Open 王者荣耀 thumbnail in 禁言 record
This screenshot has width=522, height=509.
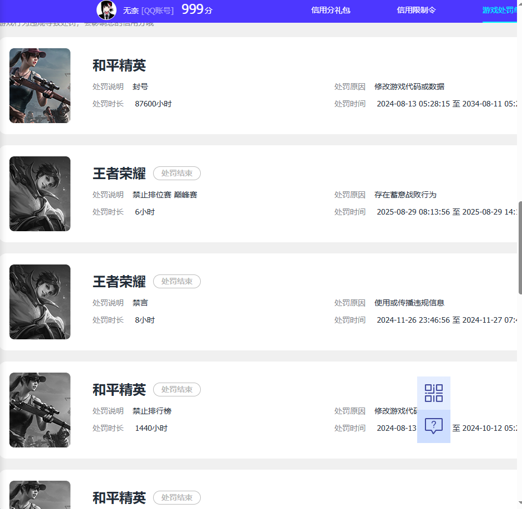tap(40, 302)
